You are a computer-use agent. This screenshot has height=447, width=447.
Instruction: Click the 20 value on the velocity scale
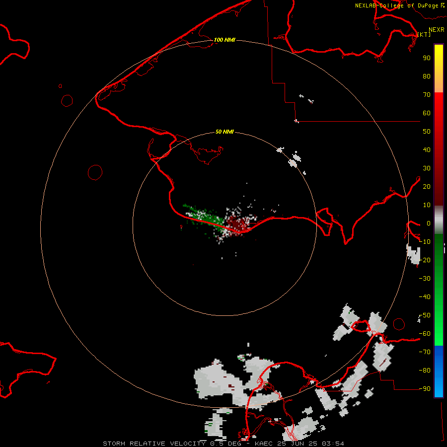[427, 186]
